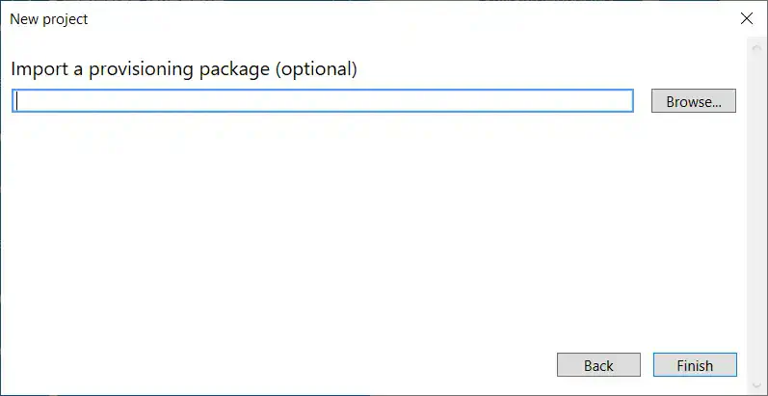The height and width of the screenshot is (396, 768).
Task: Focus the import package input box
Action: click(323, 101)
